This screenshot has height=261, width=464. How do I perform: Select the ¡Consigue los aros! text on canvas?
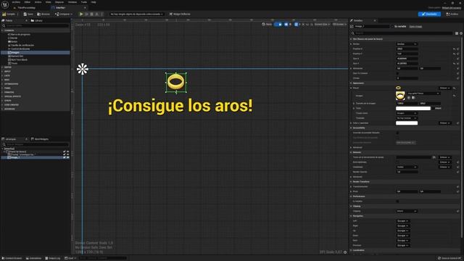click(181, 106)
